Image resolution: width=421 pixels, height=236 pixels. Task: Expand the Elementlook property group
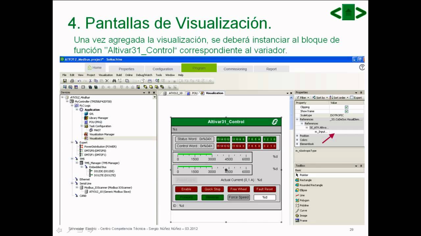(x=297, y=144)
